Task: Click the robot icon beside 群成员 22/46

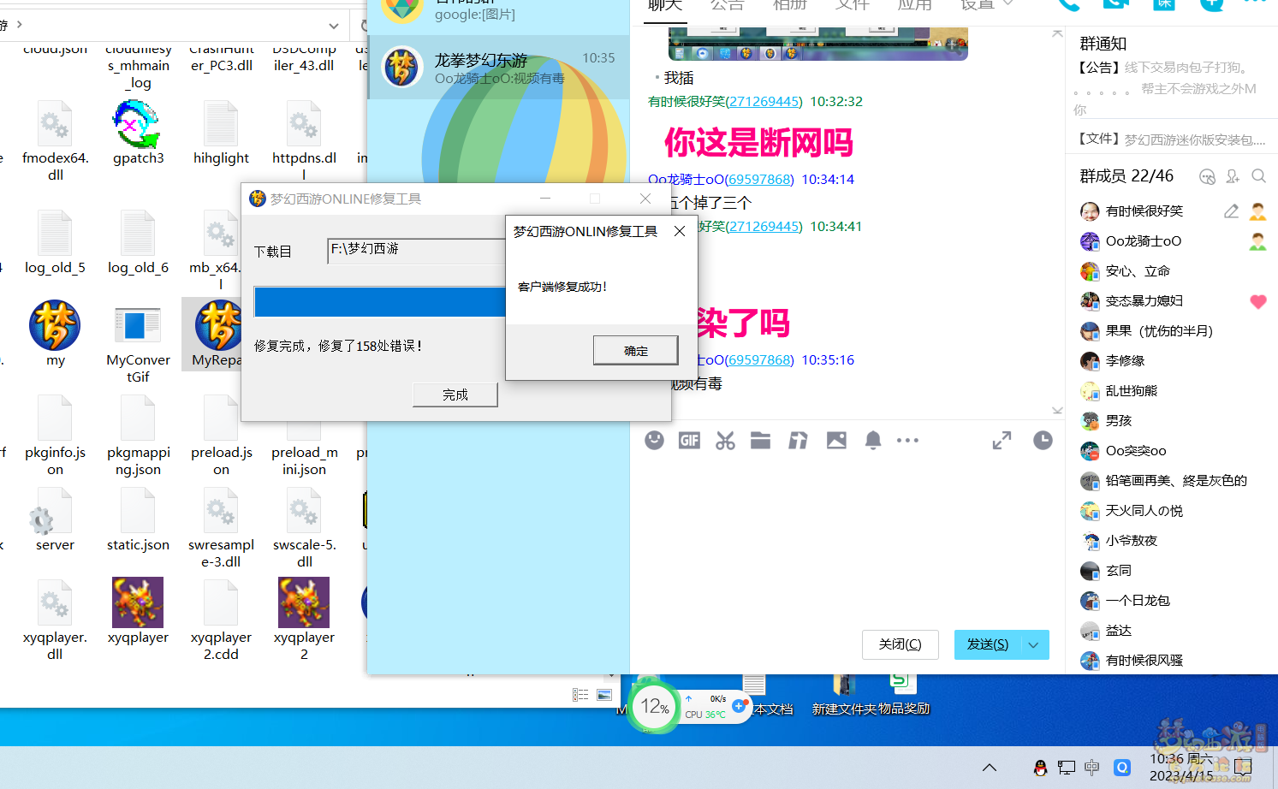Action: (x=1207, y=176)
